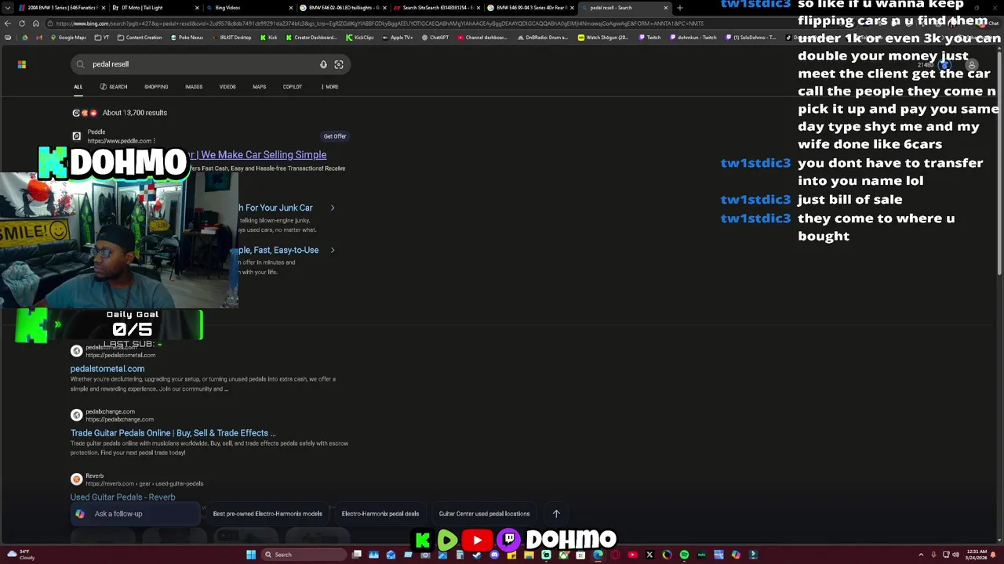
Task: Click the Ask a follow-up input
Action: click(x=136, y=514)
